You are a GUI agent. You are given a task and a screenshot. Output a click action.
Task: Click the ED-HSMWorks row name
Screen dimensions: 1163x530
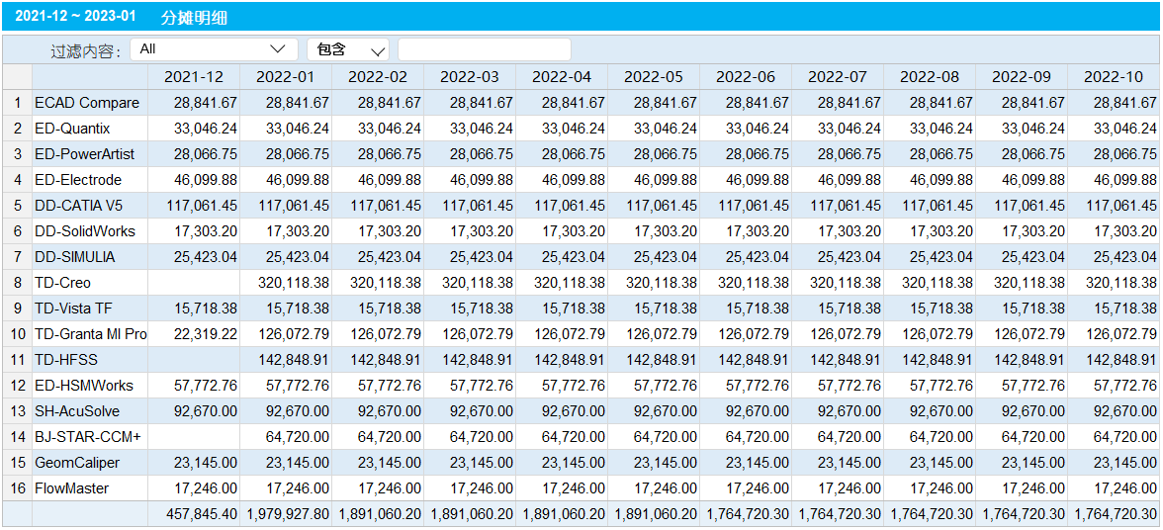[x=84, y=386]
